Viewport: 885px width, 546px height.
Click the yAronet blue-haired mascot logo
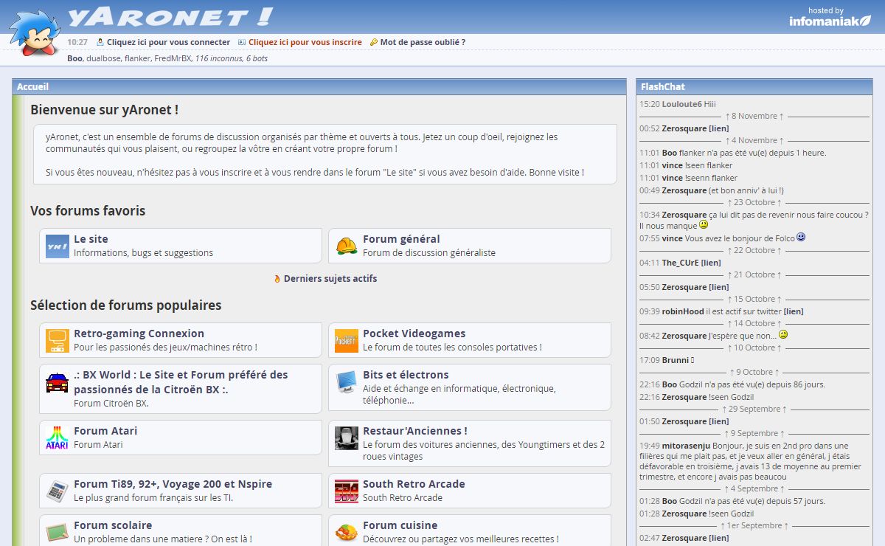34,34
